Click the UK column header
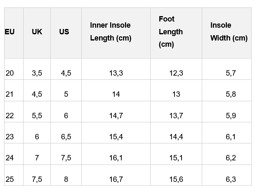Viewport: 255px width, 186px height. coord(37,32)
